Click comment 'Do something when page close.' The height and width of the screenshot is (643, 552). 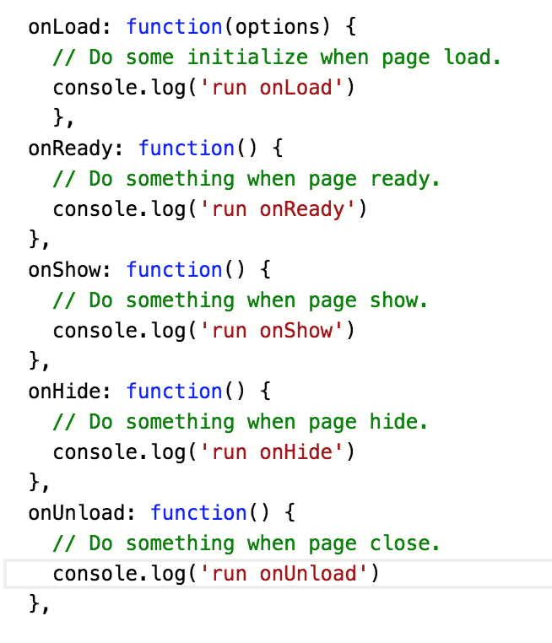pyautogui.click(x=246, y=543)
